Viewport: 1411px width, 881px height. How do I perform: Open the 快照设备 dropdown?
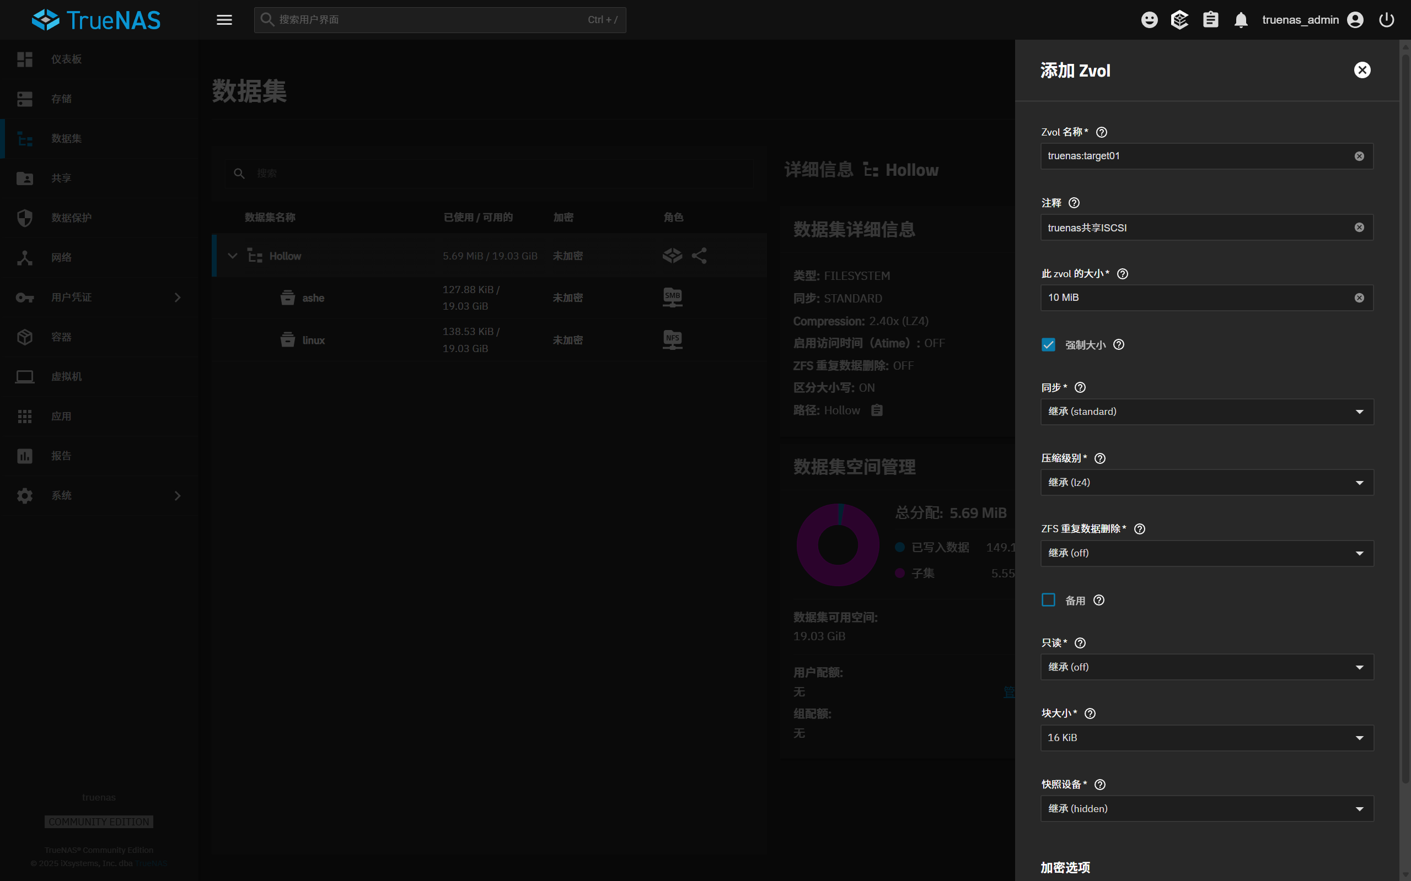coord(1206,808)
